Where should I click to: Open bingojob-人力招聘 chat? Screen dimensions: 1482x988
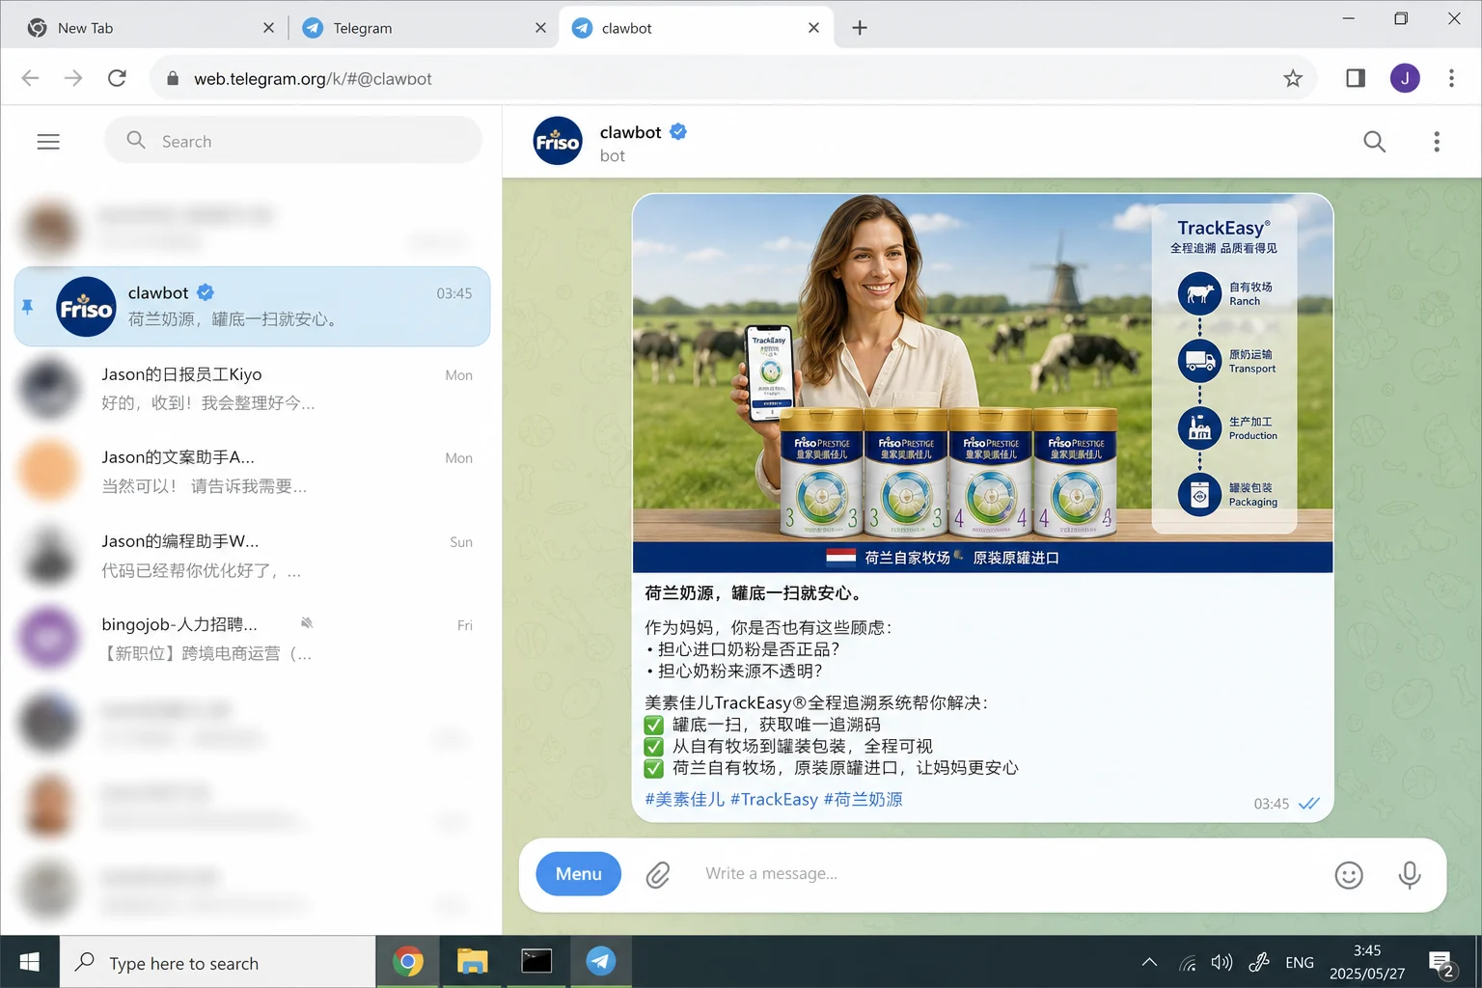tap(252, 639)
